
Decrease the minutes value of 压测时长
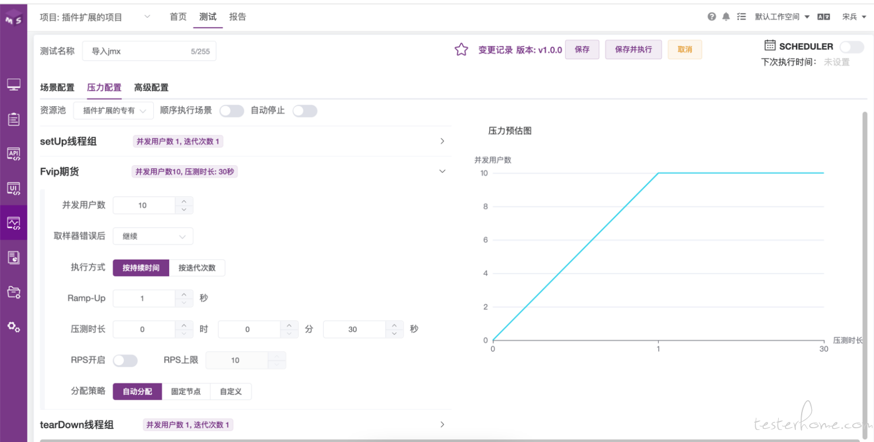pos(289,334)
